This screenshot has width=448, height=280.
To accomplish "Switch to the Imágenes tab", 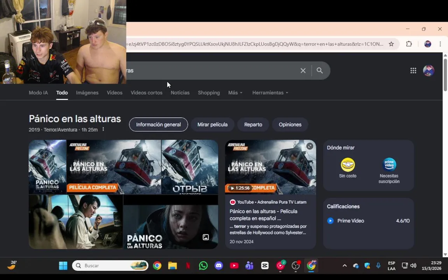I will 87,93.
